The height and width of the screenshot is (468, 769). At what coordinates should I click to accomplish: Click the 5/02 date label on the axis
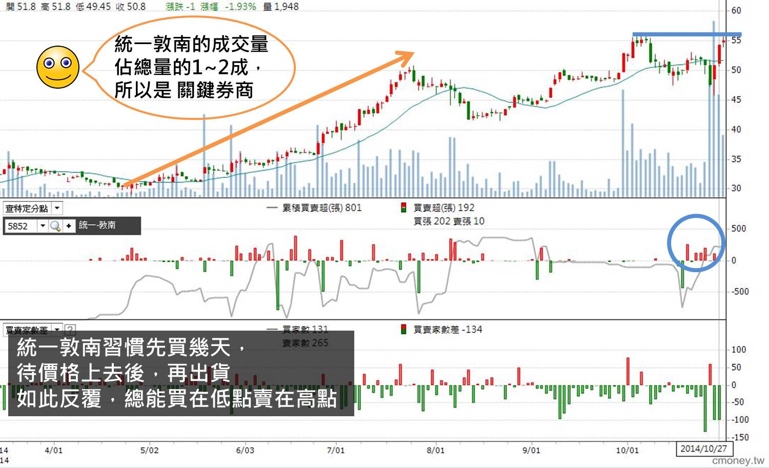coord(149,450)
